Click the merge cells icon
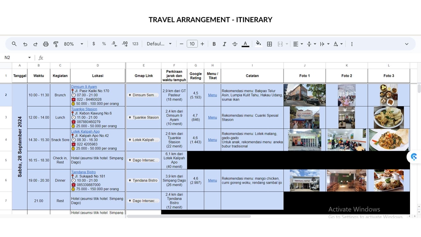This screenshot has height=237, width=421. click(280, 44)
